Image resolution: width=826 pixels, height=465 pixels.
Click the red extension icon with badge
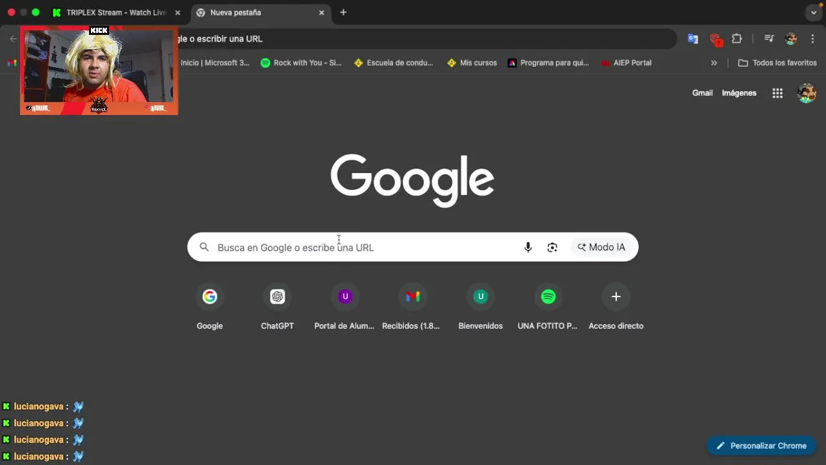tap(715, 39)
